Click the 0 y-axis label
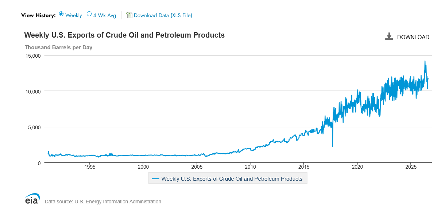This screenshot has width=445, height=207. [x=39, y=163]
